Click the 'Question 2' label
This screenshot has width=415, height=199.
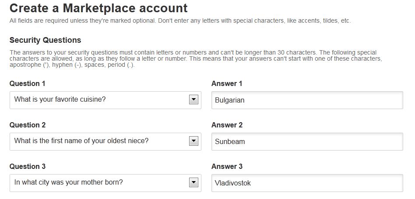pyautogui.click(x=28, y=125)
